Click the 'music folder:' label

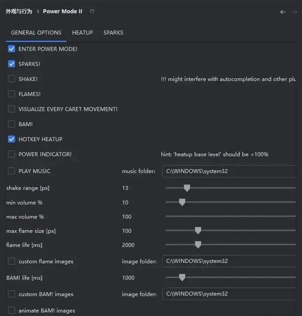point(139,171)
